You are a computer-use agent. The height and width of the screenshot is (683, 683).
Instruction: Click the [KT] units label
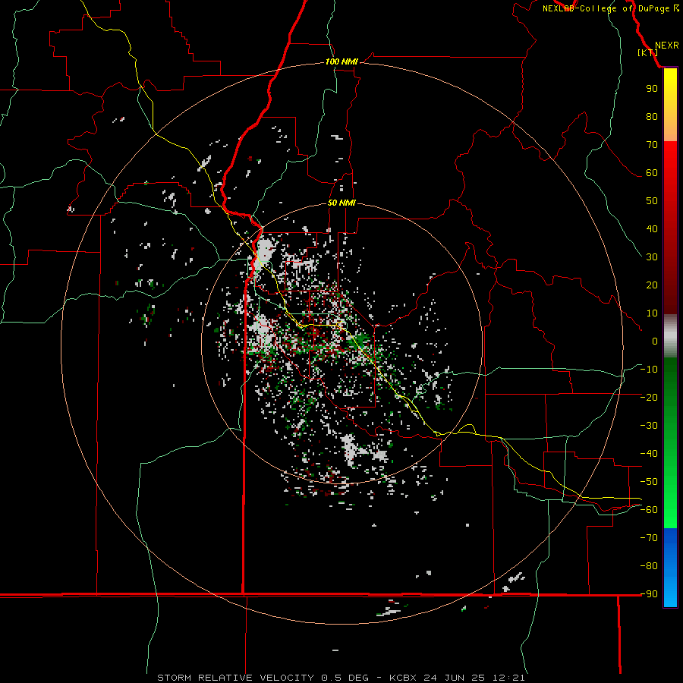(x=647, y=52)
